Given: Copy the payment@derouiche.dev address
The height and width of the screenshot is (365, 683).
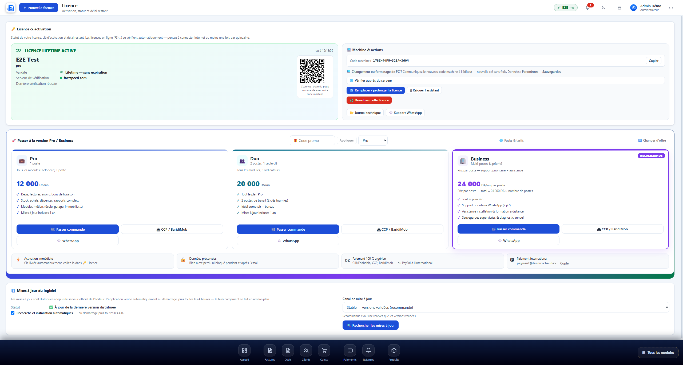Looking at the screenshot, I should click(565, 263).
